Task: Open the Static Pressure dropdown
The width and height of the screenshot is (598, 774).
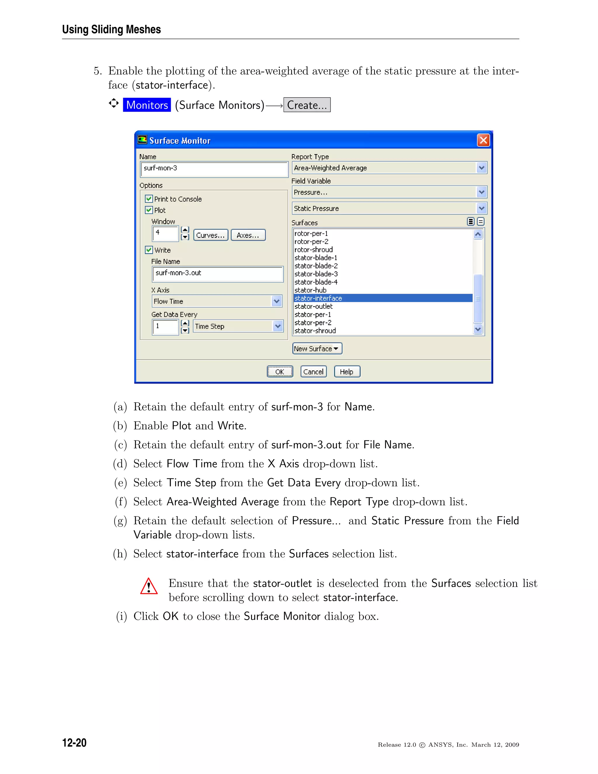Action: click(x=481, y=208)
